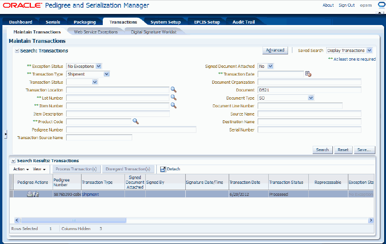Click the Save... button
Viewport: 386px width, 244px height.
(x=364, y=150)
